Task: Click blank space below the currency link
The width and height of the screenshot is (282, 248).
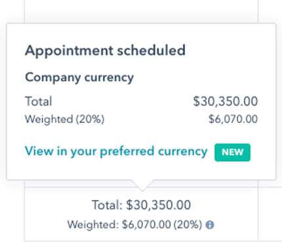Action: (x=141, y=171)
